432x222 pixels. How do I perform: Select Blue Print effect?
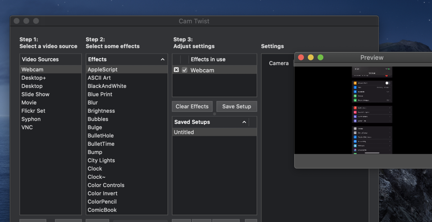point(127,94)
